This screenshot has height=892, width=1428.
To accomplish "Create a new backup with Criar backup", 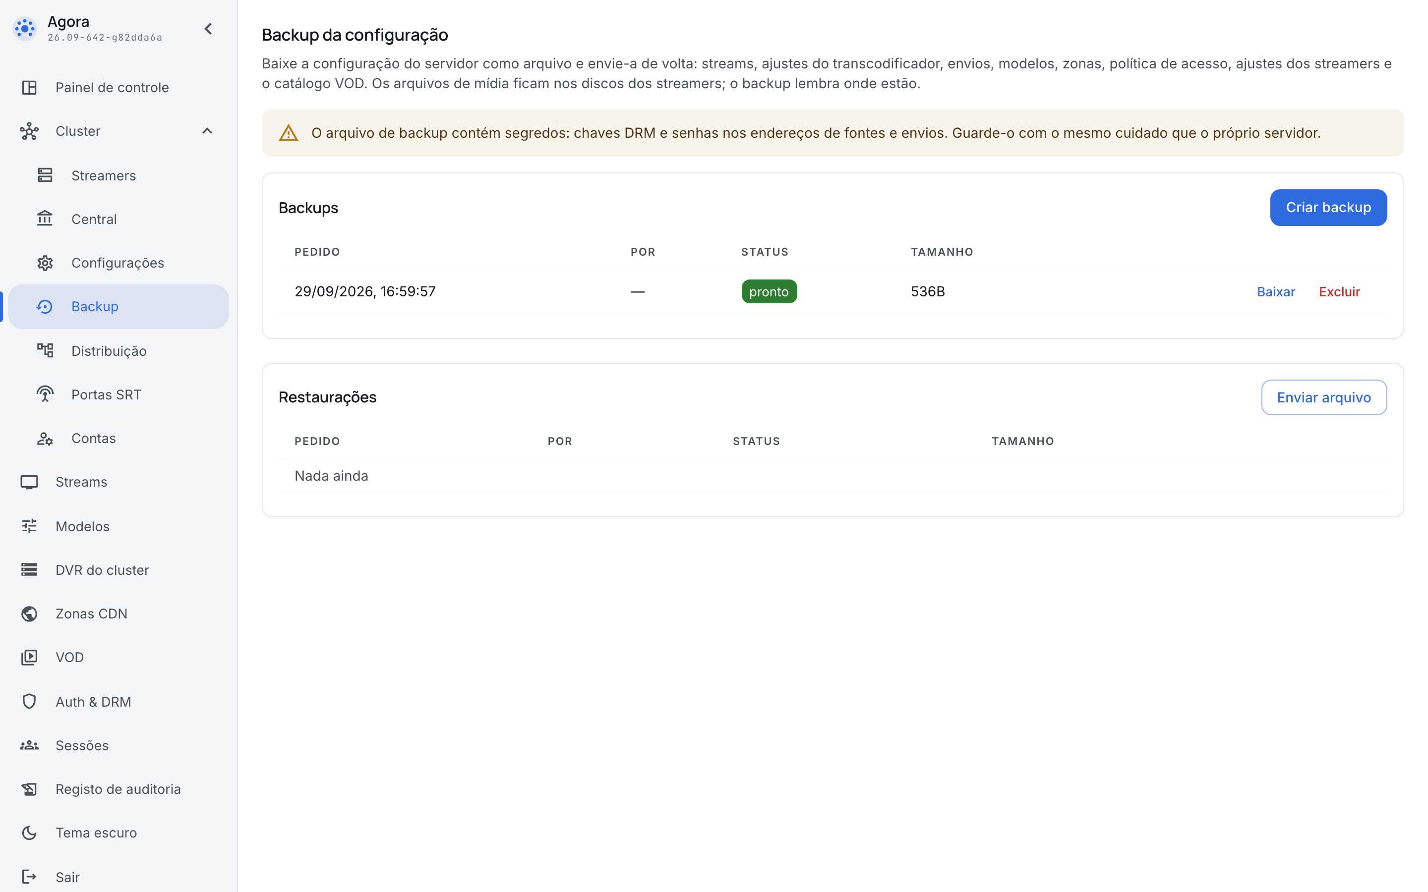I will pos(1328,207).
